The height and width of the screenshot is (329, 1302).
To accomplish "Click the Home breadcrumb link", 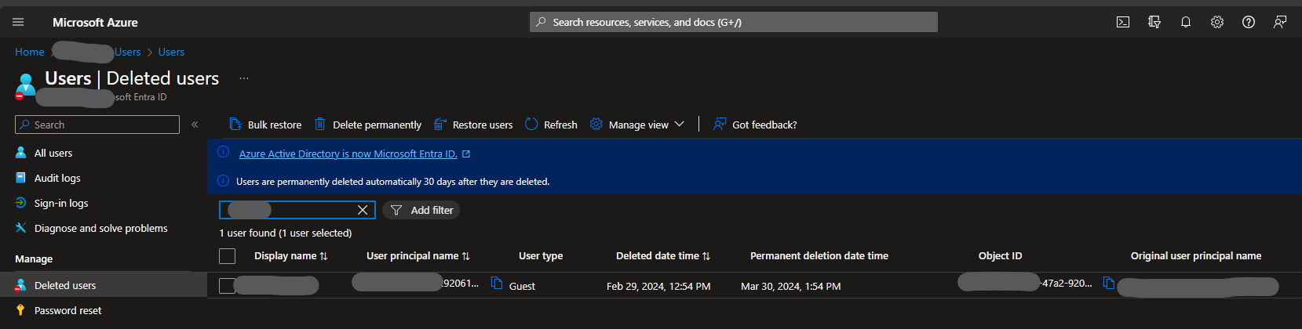I will pos(30,52).
